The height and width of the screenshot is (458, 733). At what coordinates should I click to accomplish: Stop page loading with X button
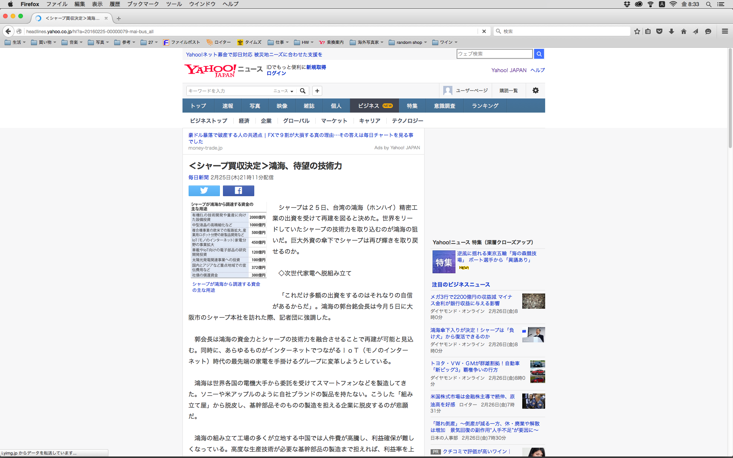[484, 31]
